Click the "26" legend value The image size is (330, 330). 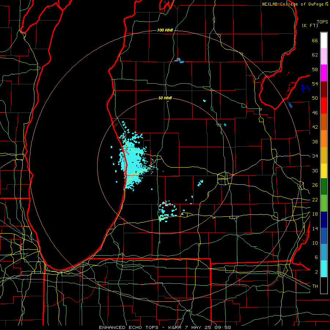click(x=315, y=185)
